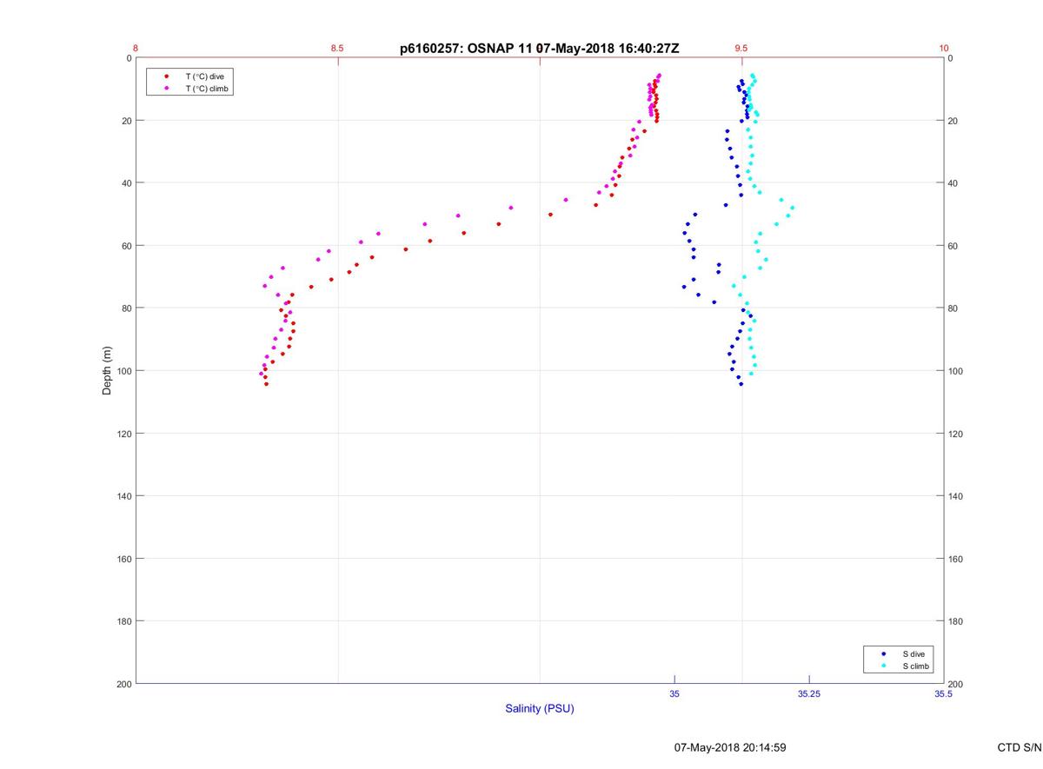Click the magenta 'T (°C) climb' legend marker

(167, 89)
